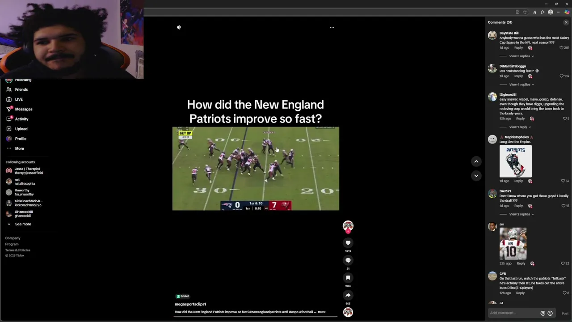Open the comments bubble icon on the video
The width and height of the screenshot is (572, 322).
(348, 260)
